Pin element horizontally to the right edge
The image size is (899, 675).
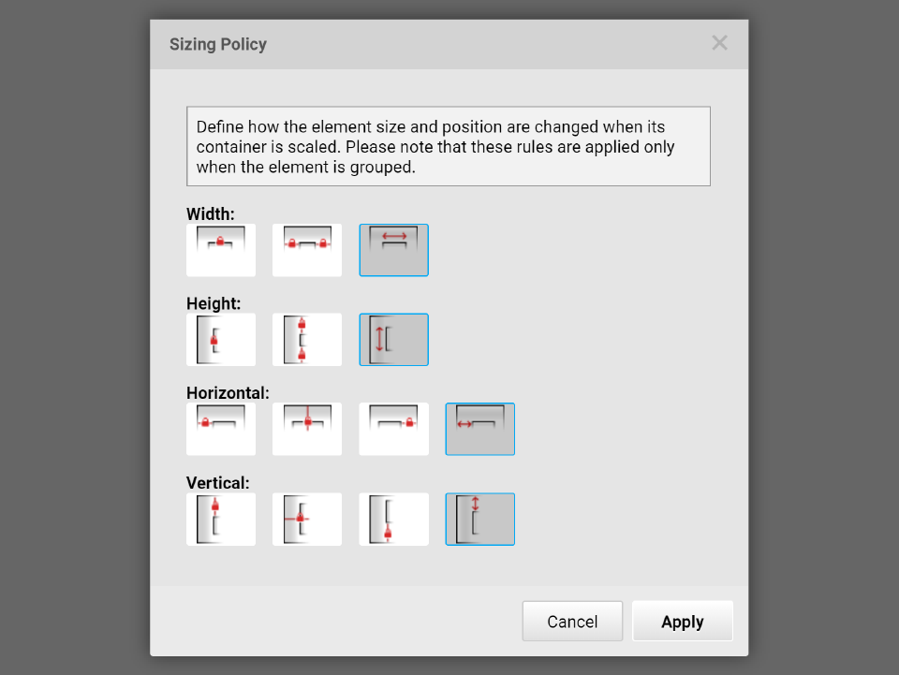393,429
